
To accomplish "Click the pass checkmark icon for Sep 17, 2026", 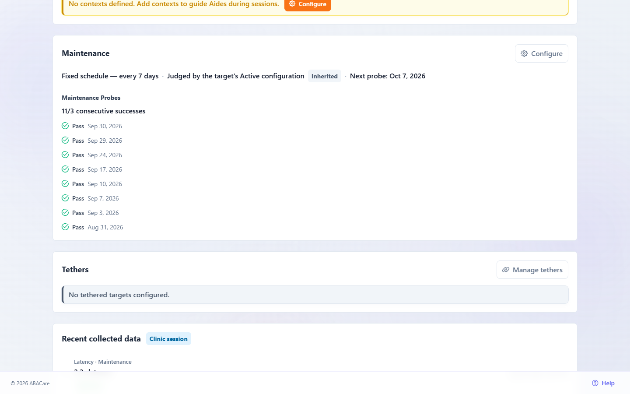I will click(x=65, y=169).
